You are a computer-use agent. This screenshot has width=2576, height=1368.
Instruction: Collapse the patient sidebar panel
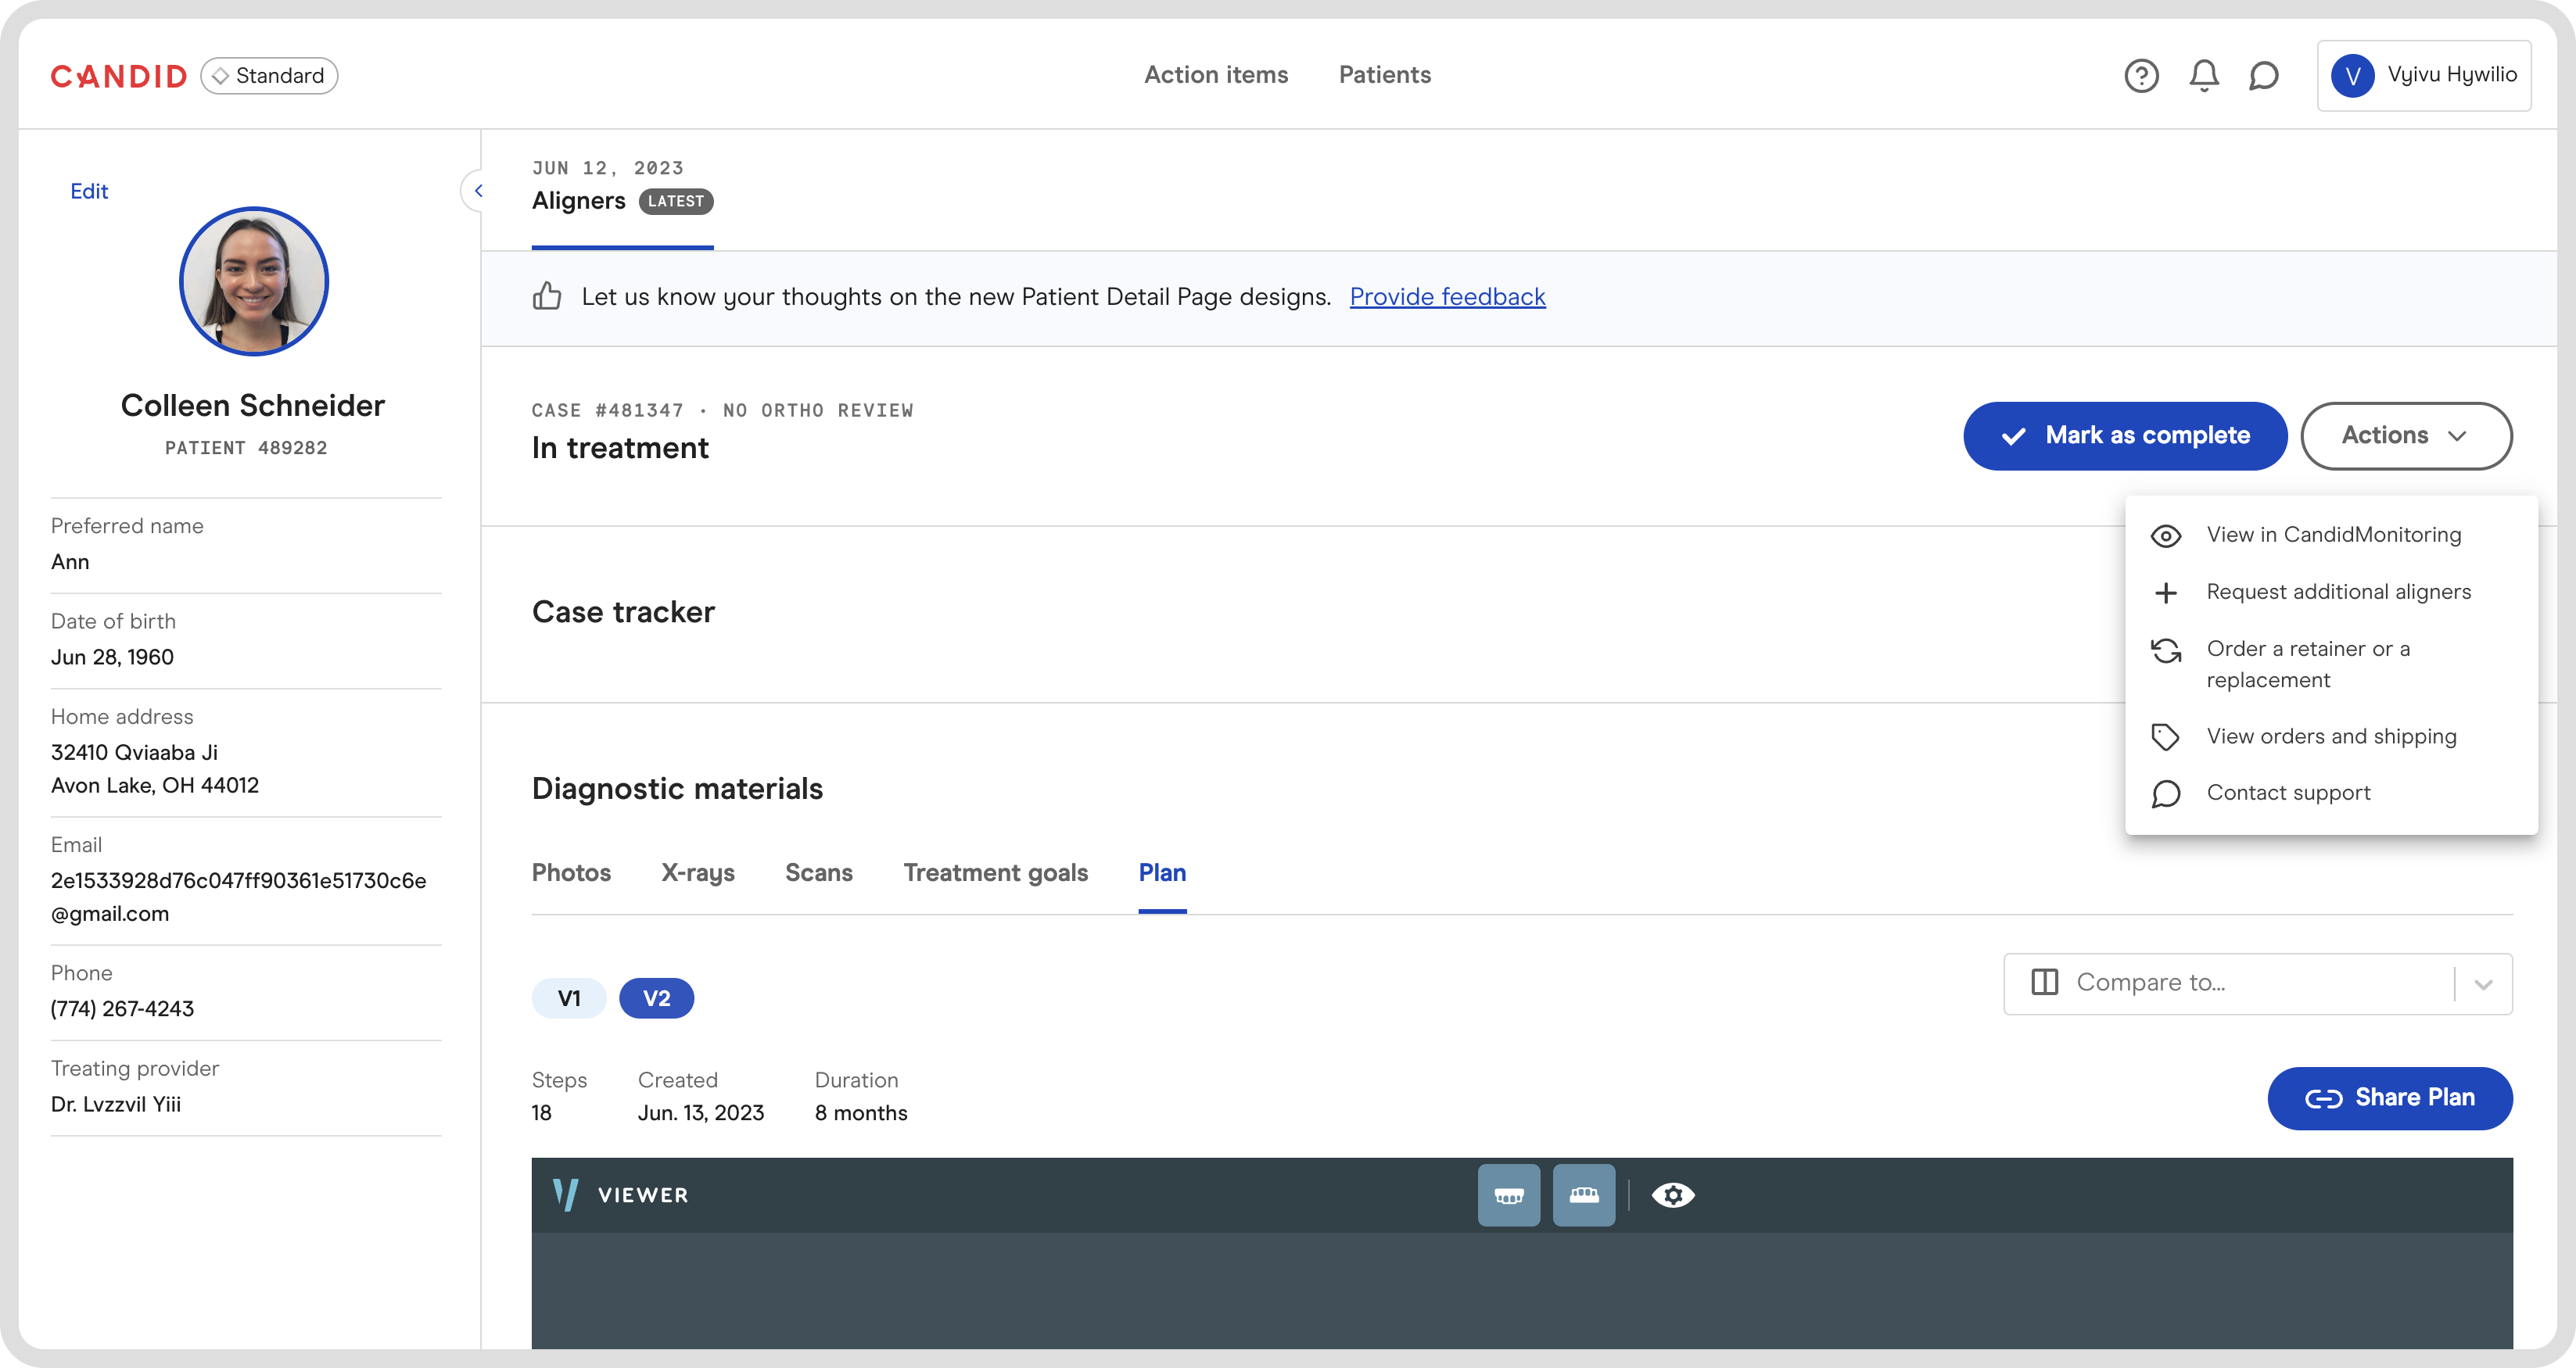(x=478, y=191)
